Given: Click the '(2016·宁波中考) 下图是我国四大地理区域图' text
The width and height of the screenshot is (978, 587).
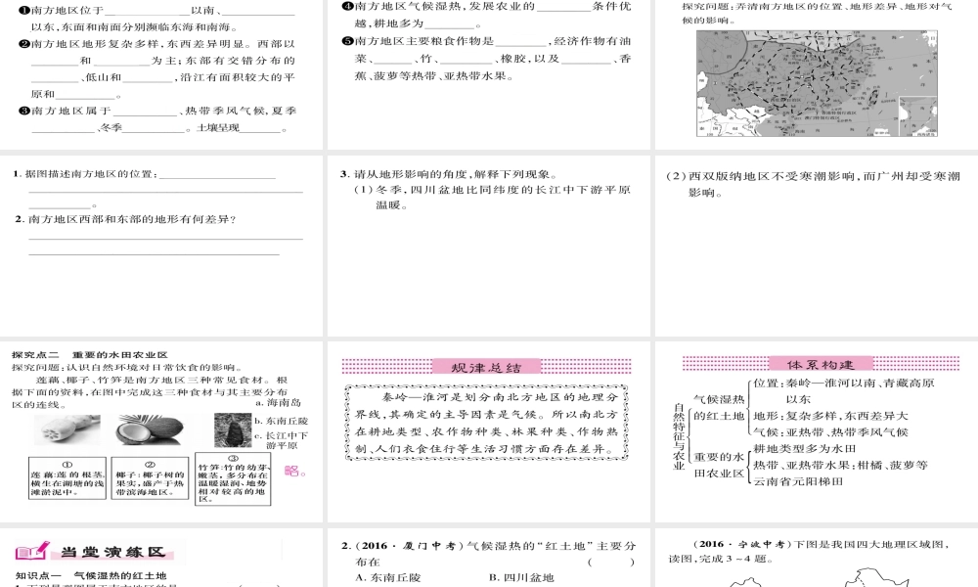Looking at the screenshot, I should point(809,552).
